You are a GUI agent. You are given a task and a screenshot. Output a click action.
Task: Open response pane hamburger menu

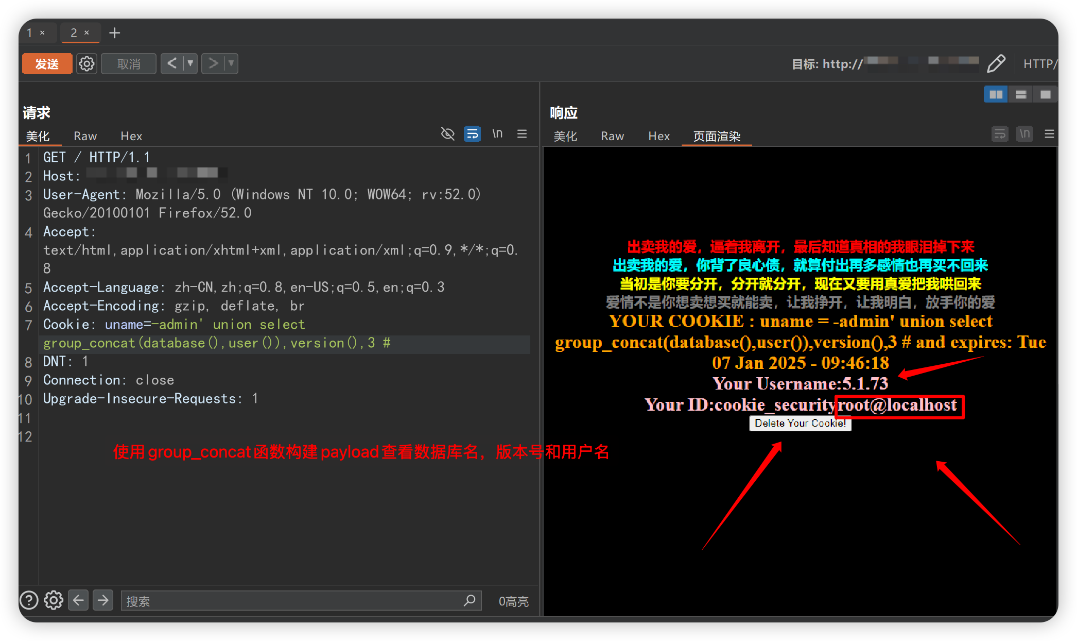[1049, 134]
